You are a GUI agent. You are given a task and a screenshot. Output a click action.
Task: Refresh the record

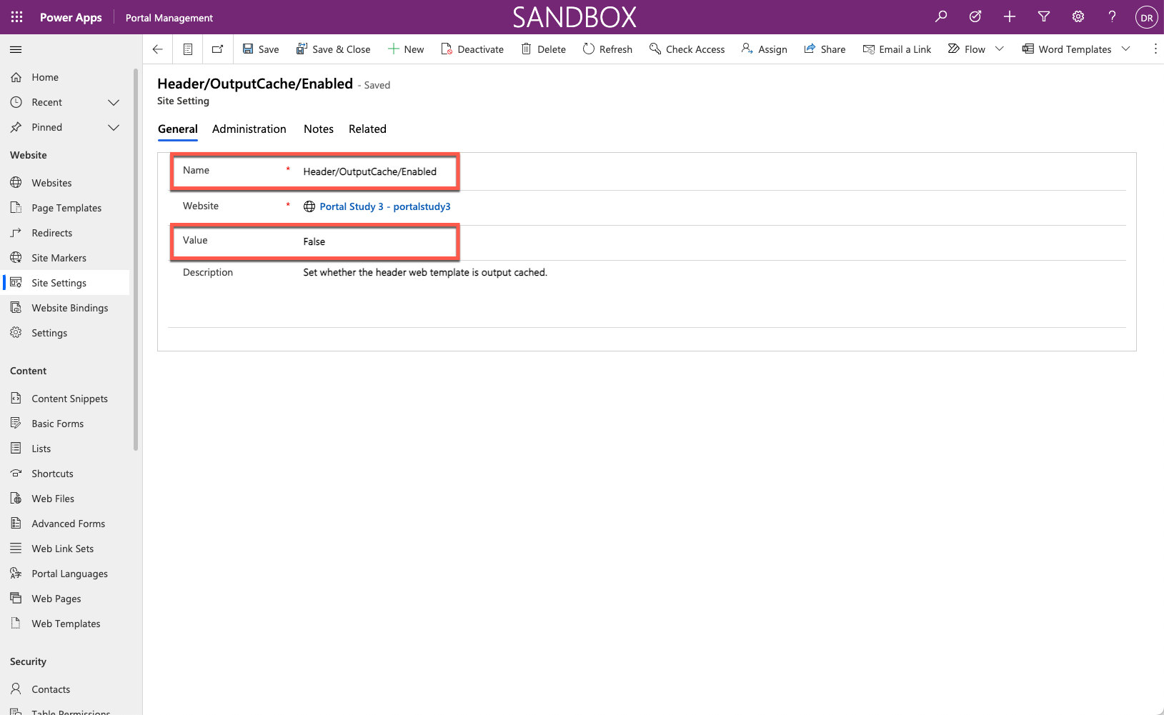point(607,49)
